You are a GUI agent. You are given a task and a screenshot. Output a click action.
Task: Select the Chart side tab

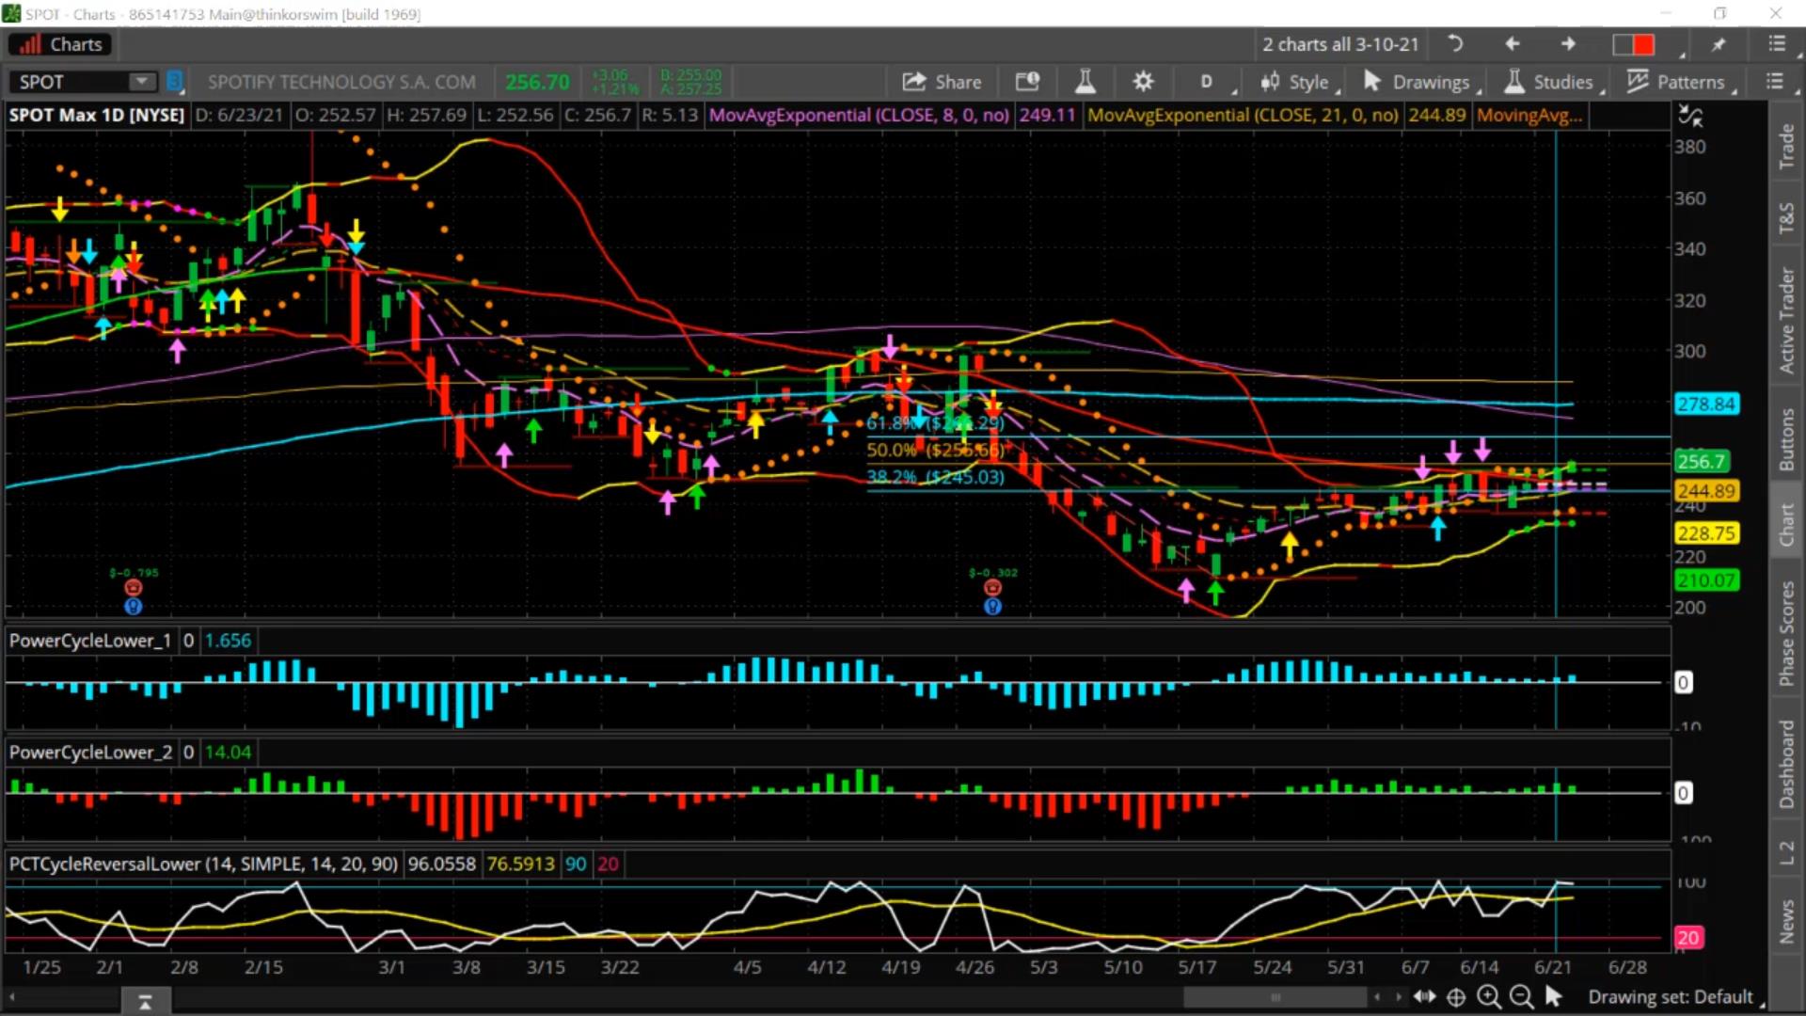[x=1786, y=524]
